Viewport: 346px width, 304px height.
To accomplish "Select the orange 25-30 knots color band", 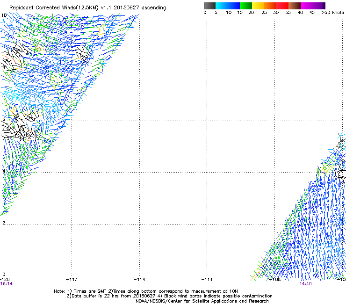I will pos(270,6).
